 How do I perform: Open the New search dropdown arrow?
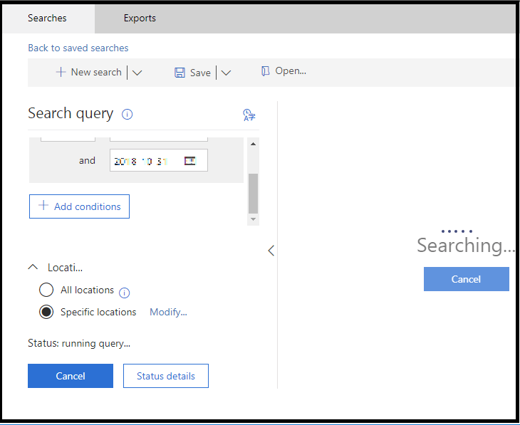[137, 73]
